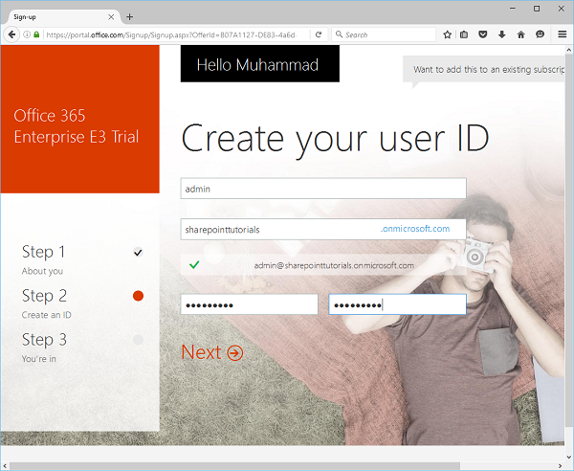Click the sharepointtutorials domain field

point(277,230)
